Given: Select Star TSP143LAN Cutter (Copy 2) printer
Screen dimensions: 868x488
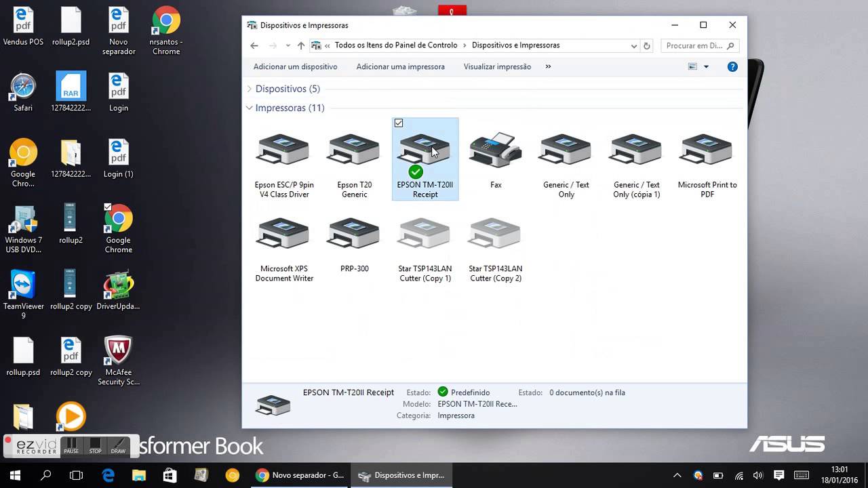Looking at the screenshot, I should [x=496, y=249].
